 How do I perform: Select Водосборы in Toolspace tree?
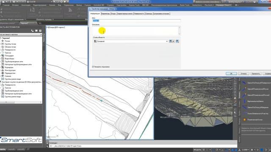(9, 59)
